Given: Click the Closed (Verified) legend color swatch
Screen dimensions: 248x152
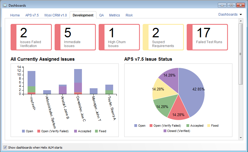Looking at the screenshot, I should coord(165,131).
